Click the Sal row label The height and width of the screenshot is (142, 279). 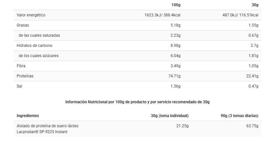20,86
